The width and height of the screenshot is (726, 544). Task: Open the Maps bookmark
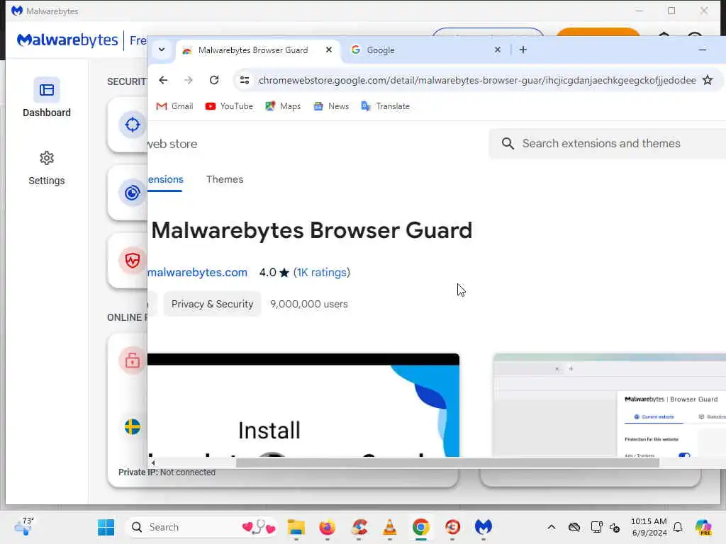coord(283,106)
